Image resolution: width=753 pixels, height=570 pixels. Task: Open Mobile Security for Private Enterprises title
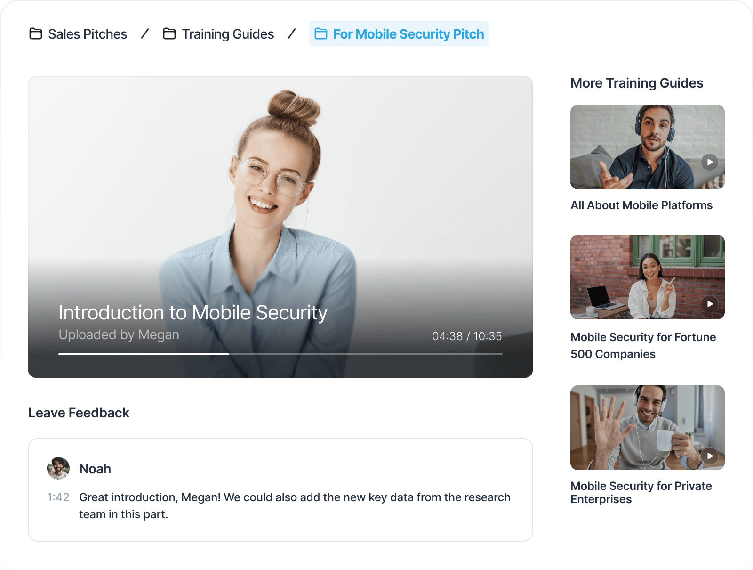[641, 493]
